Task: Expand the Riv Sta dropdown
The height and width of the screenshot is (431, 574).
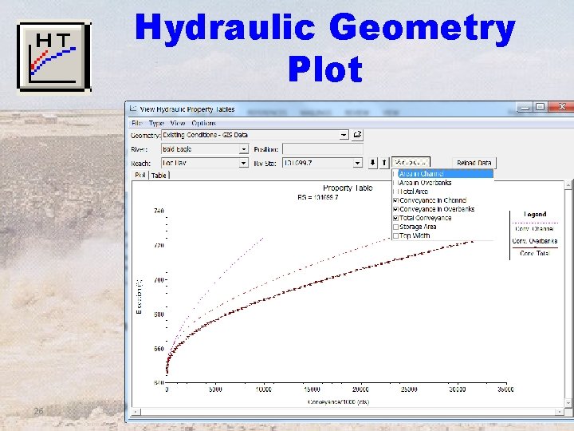Action: [x=358, y=163]
